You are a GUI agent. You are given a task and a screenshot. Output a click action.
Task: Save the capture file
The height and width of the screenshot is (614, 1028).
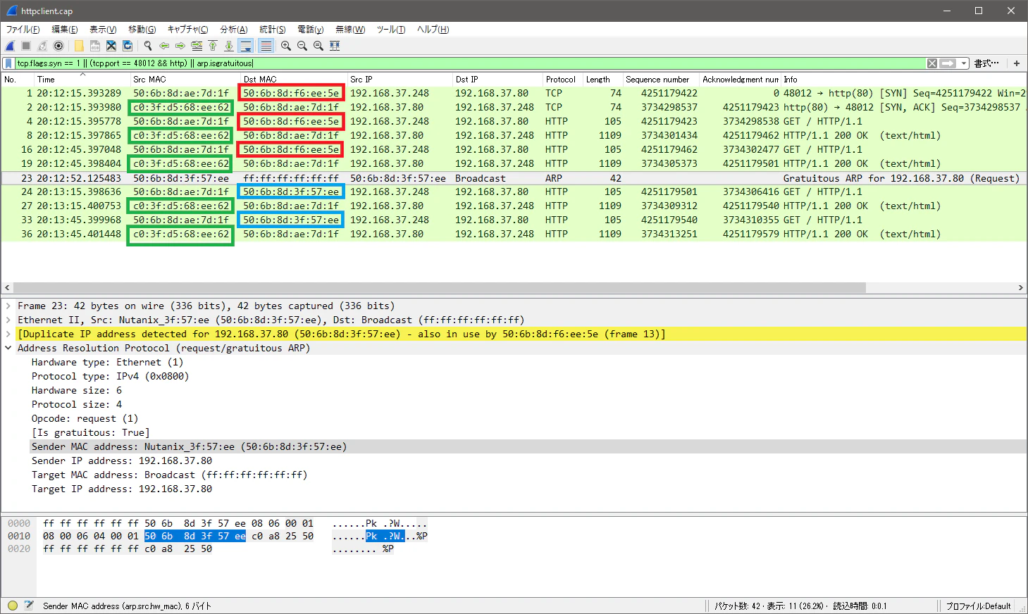(x=95, y=46)
